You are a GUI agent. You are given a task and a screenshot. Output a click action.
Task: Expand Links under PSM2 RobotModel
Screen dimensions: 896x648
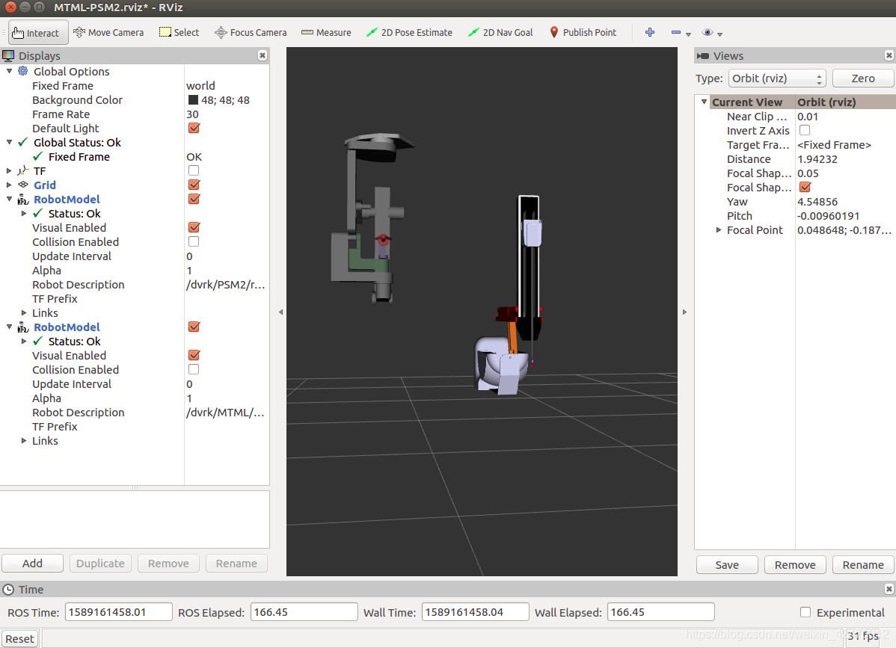tap(23, 312)
